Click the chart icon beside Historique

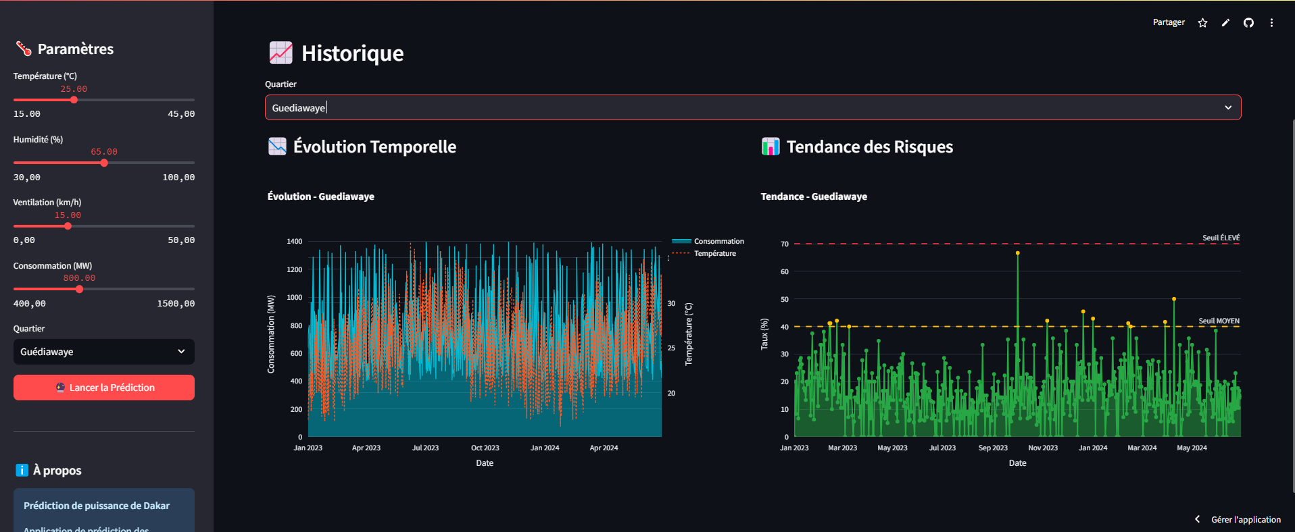click(280, 53)
